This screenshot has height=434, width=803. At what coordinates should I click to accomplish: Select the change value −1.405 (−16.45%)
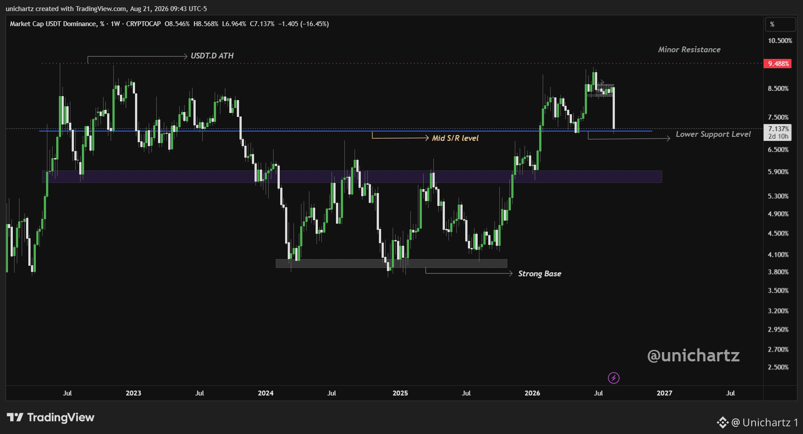click(304, 24)
